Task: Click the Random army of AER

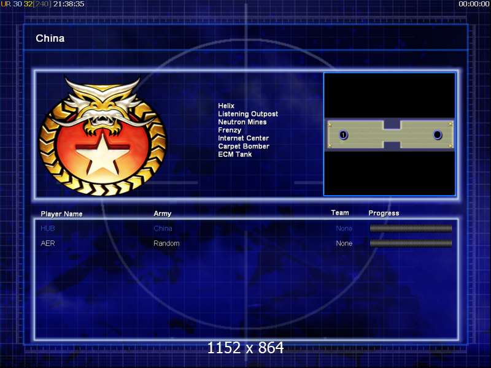Action: [x=166, y=243]
